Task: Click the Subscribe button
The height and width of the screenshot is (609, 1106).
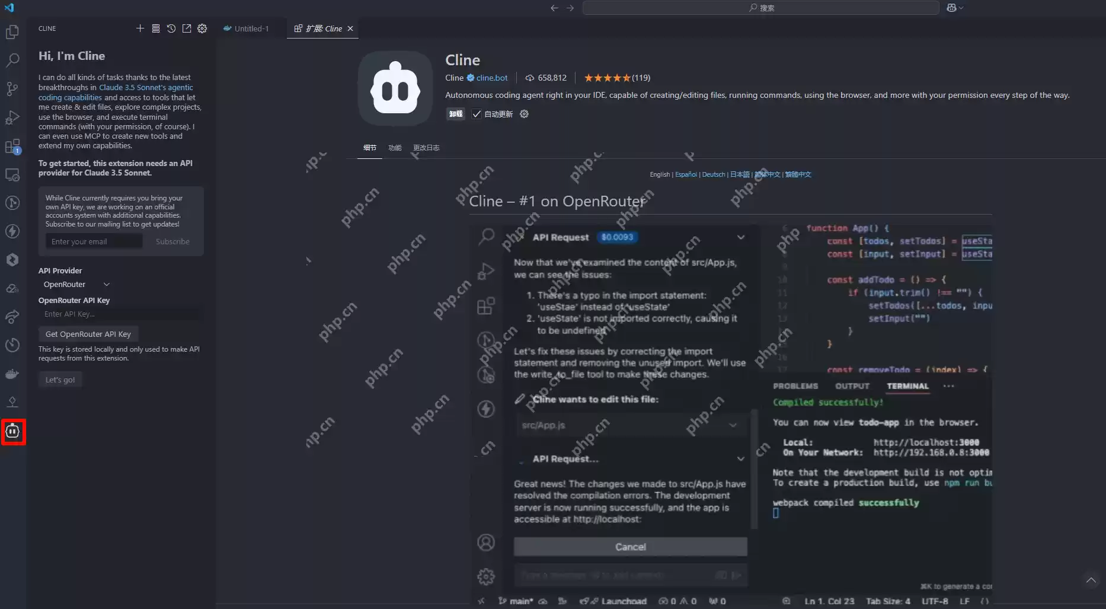Action: (172, 241)
